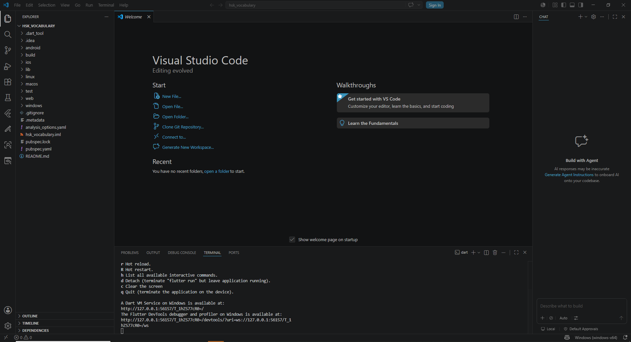
Task: Open the Explorer view in activity bar
Action: (8, 19)
